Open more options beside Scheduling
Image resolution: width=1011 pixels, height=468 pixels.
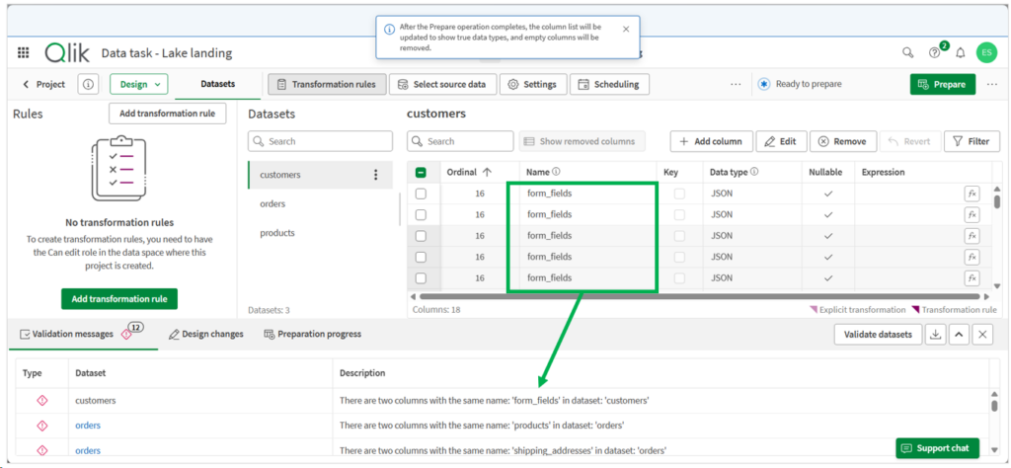click(x=736, y=85)
